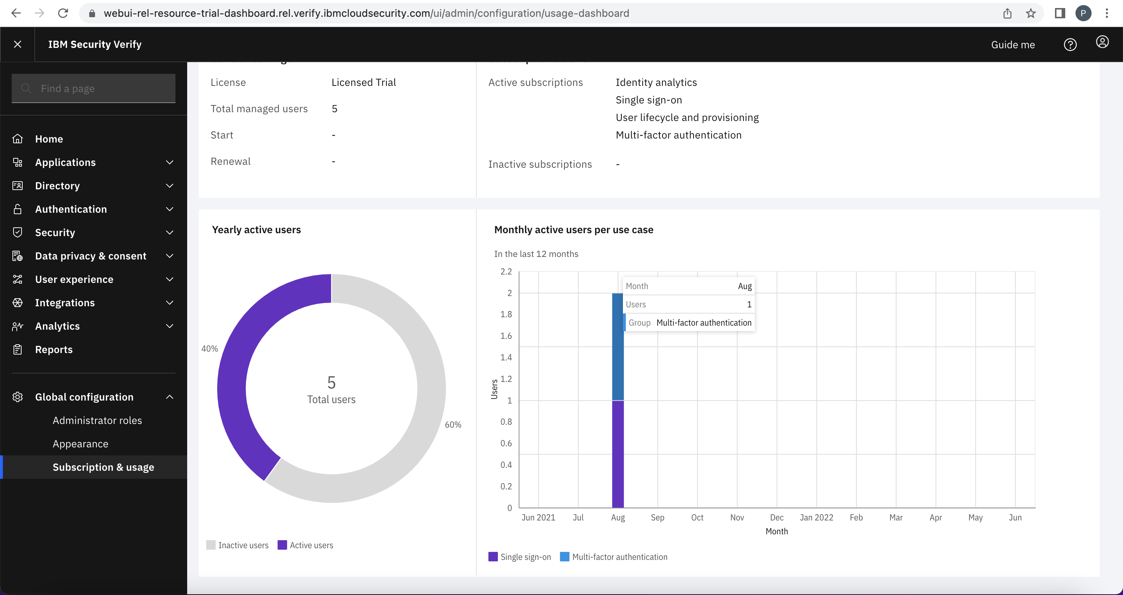This screenshot has height=595, width=1123.
Task: Click the purple Single sign-on bar for Aug
Action: (x=617, y=454)
